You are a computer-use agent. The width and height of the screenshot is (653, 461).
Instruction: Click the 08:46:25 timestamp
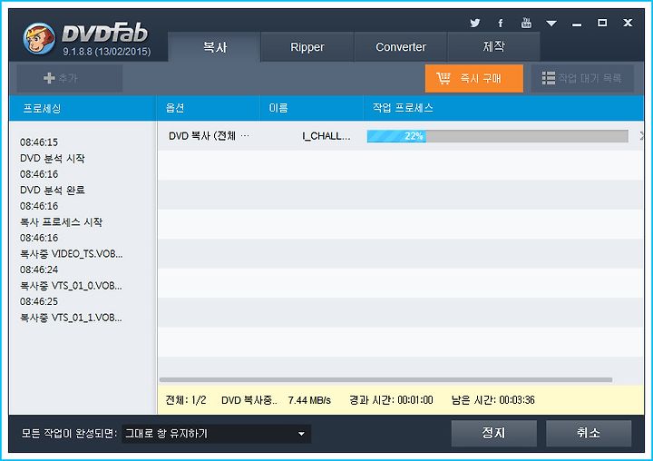[x=39, y=301]
